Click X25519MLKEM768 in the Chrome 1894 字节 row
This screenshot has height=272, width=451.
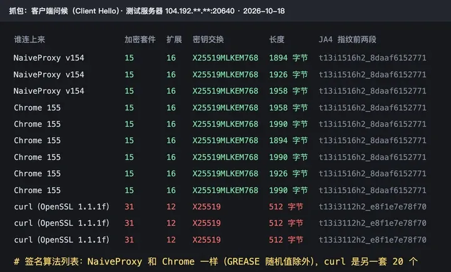point(225,140)
